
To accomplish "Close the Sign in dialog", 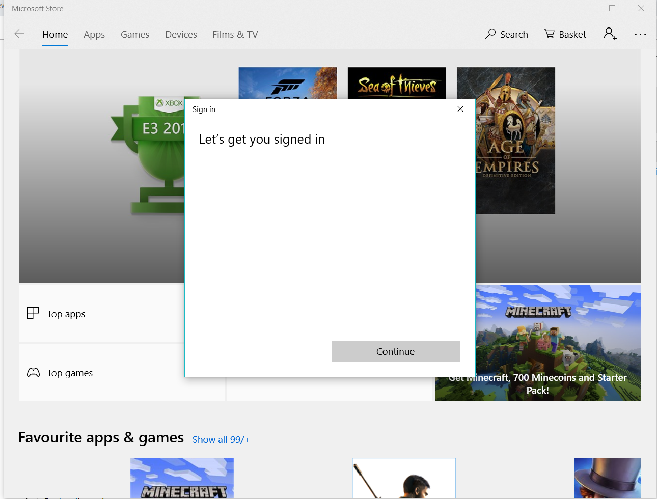I will (x=460, y=109).
